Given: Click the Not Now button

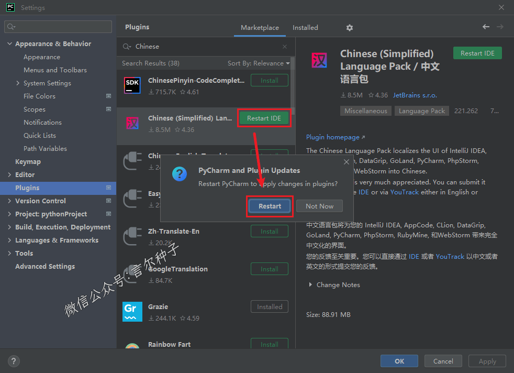Looking at the screenshot, I should coord(319,206).
